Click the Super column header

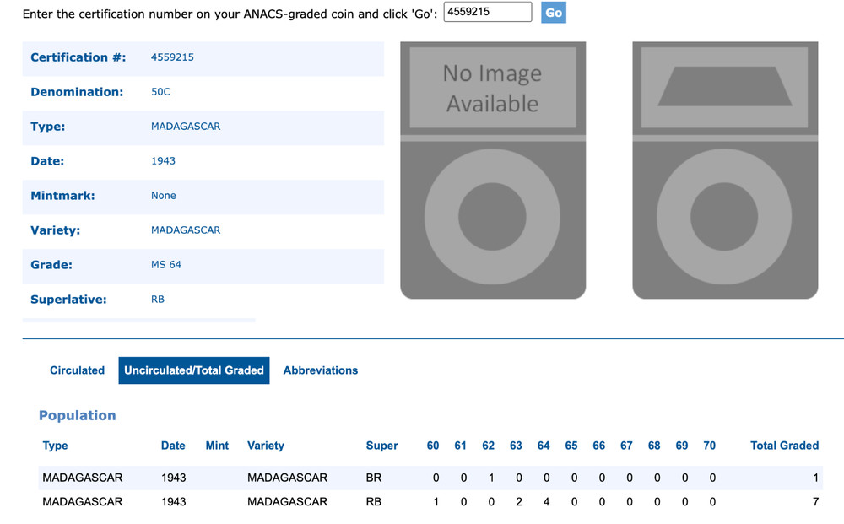coord(381,446)
